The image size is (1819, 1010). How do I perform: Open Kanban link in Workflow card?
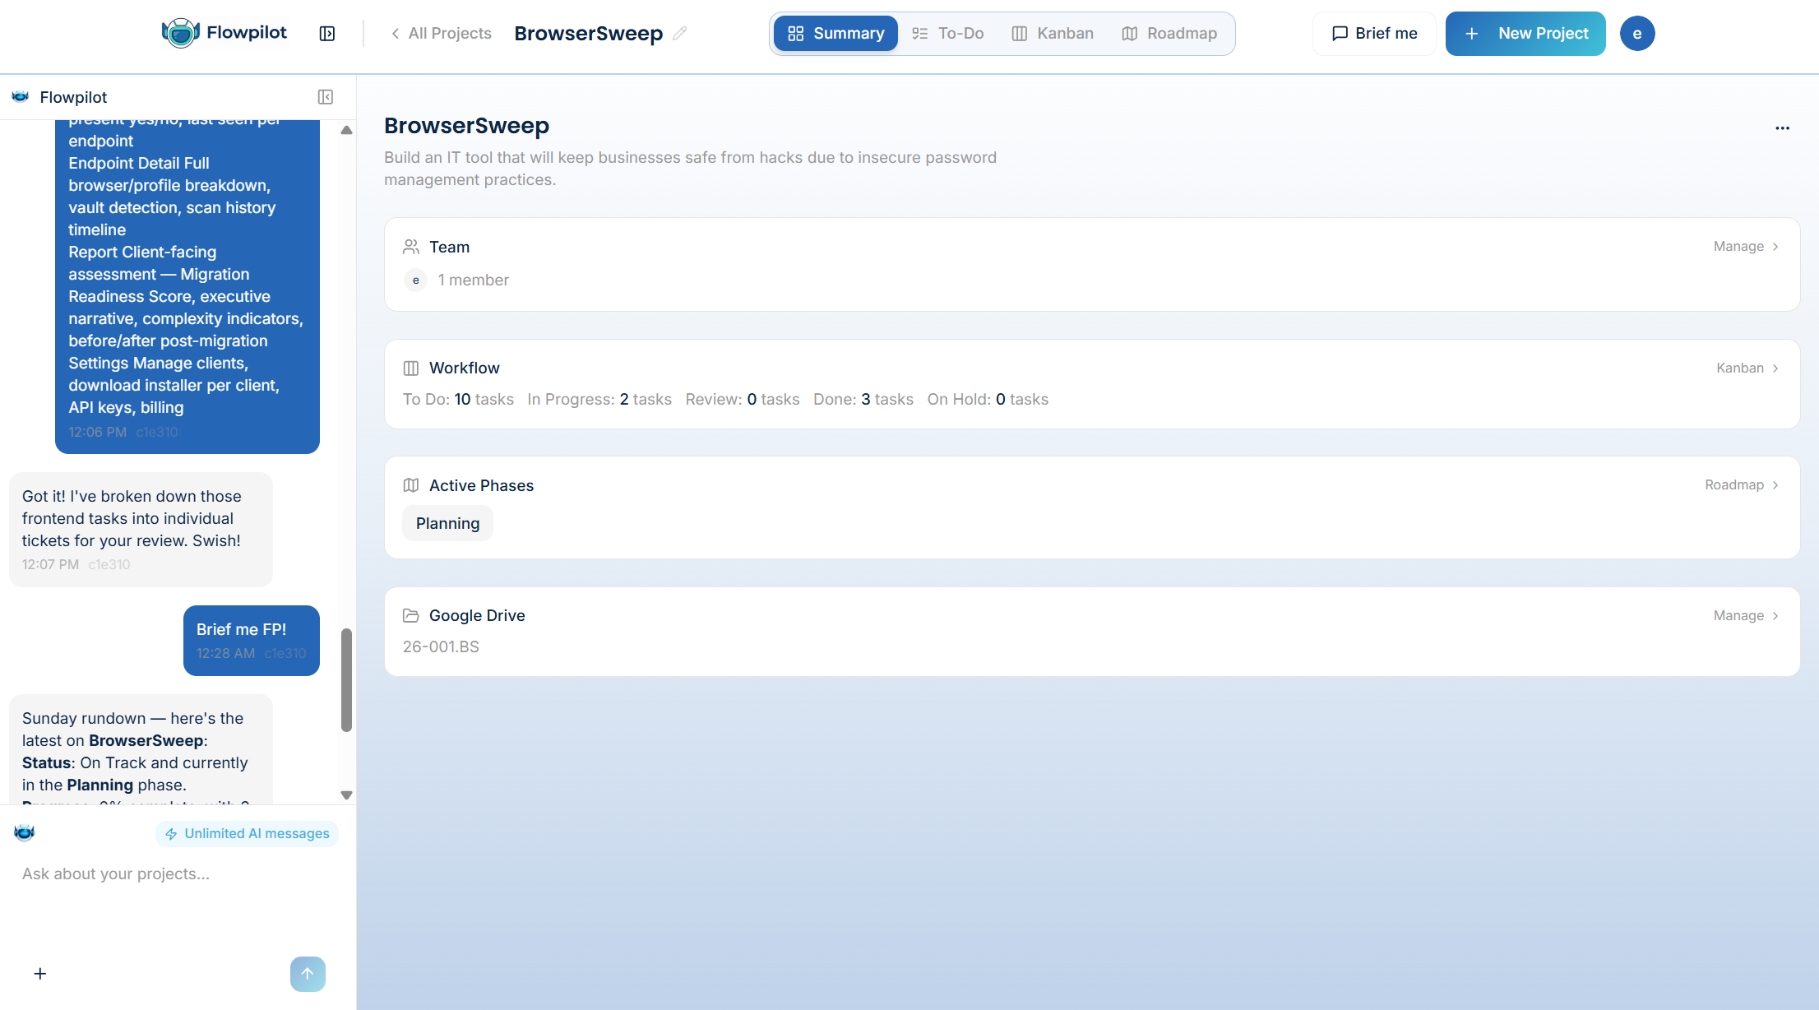1747,368
